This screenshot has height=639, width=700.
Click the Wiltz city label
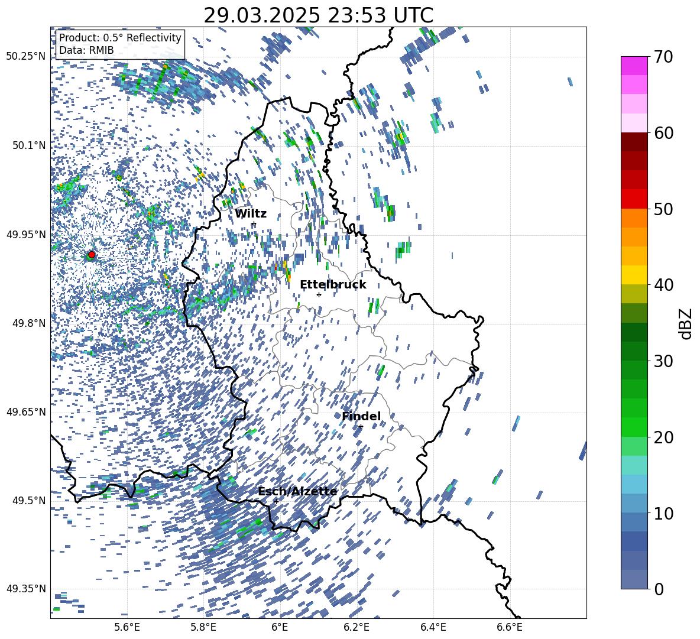coord(251,214)
